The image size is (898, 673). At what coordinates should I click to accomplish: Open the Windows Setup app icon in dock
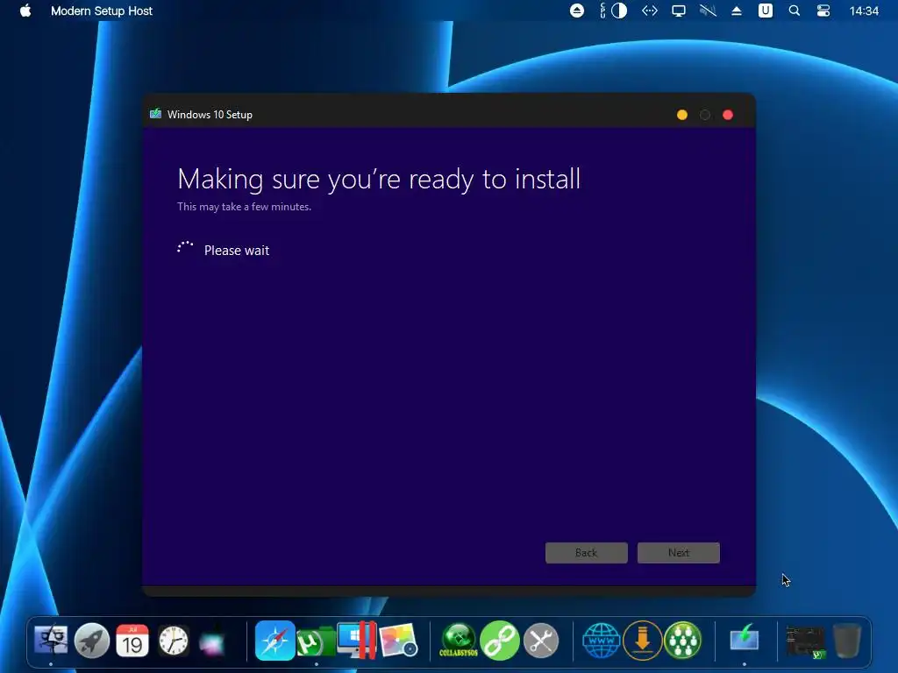(x=744, y=639)
